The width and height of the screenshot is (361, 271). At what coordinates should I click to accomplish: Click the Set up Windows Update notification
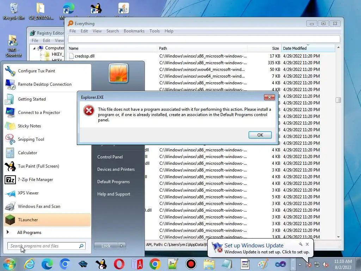click(260, 248)
